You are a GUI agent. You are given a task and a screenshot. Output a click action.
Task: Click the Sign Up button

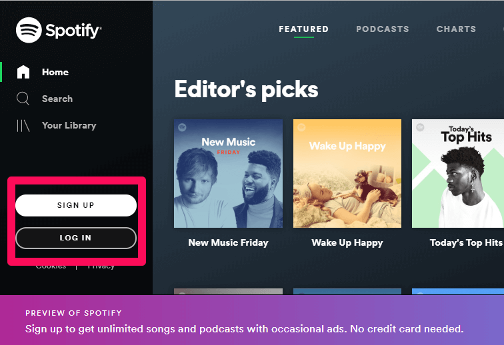pyautogui.click(x=76, y=205)
